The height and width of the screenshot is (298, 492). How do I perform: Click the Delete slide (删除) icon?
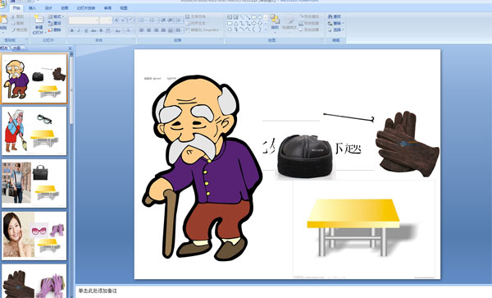coord(50,30)
